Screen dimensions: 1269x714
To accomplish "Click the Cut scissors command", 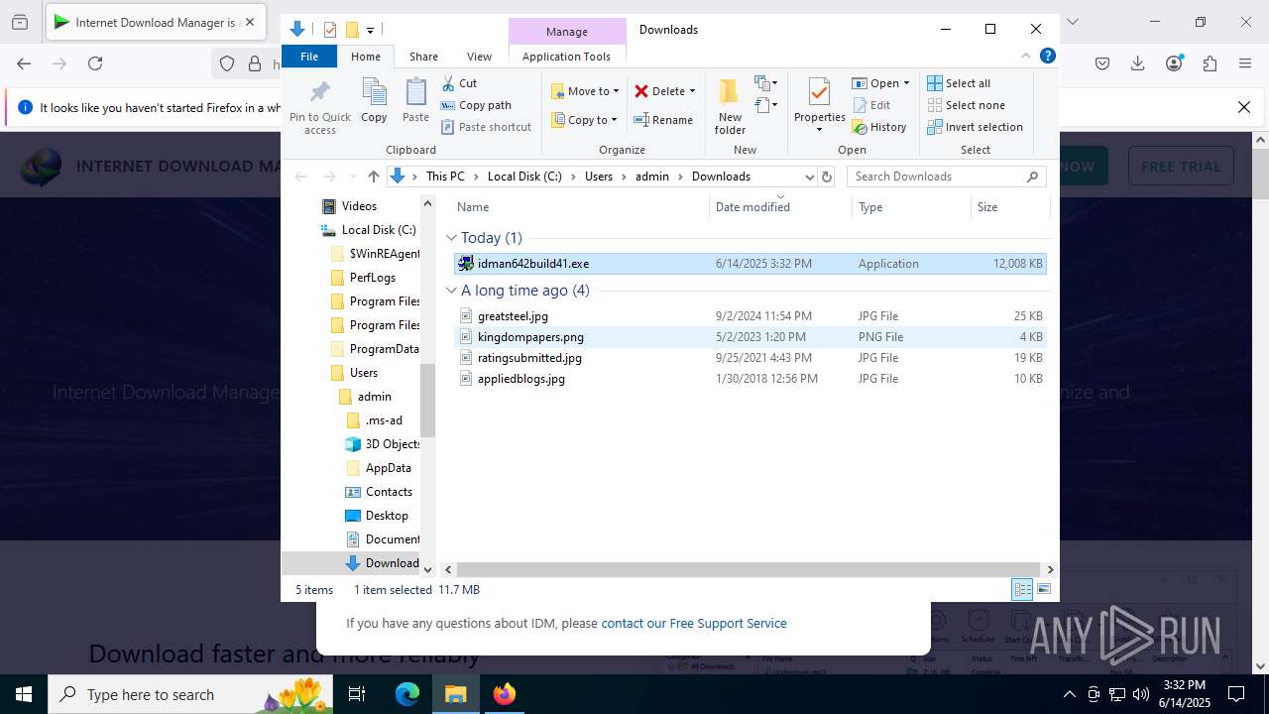I will (459, 83).
